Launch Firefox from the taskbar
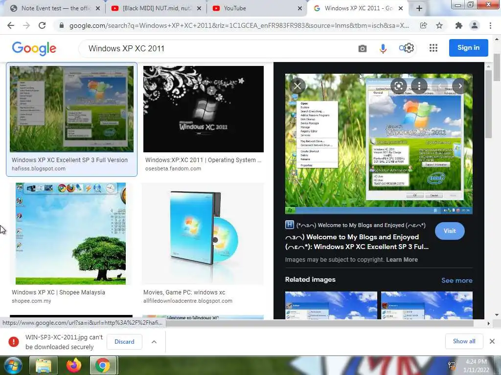Viewport: 501px width, 375px height. point(74,365)
